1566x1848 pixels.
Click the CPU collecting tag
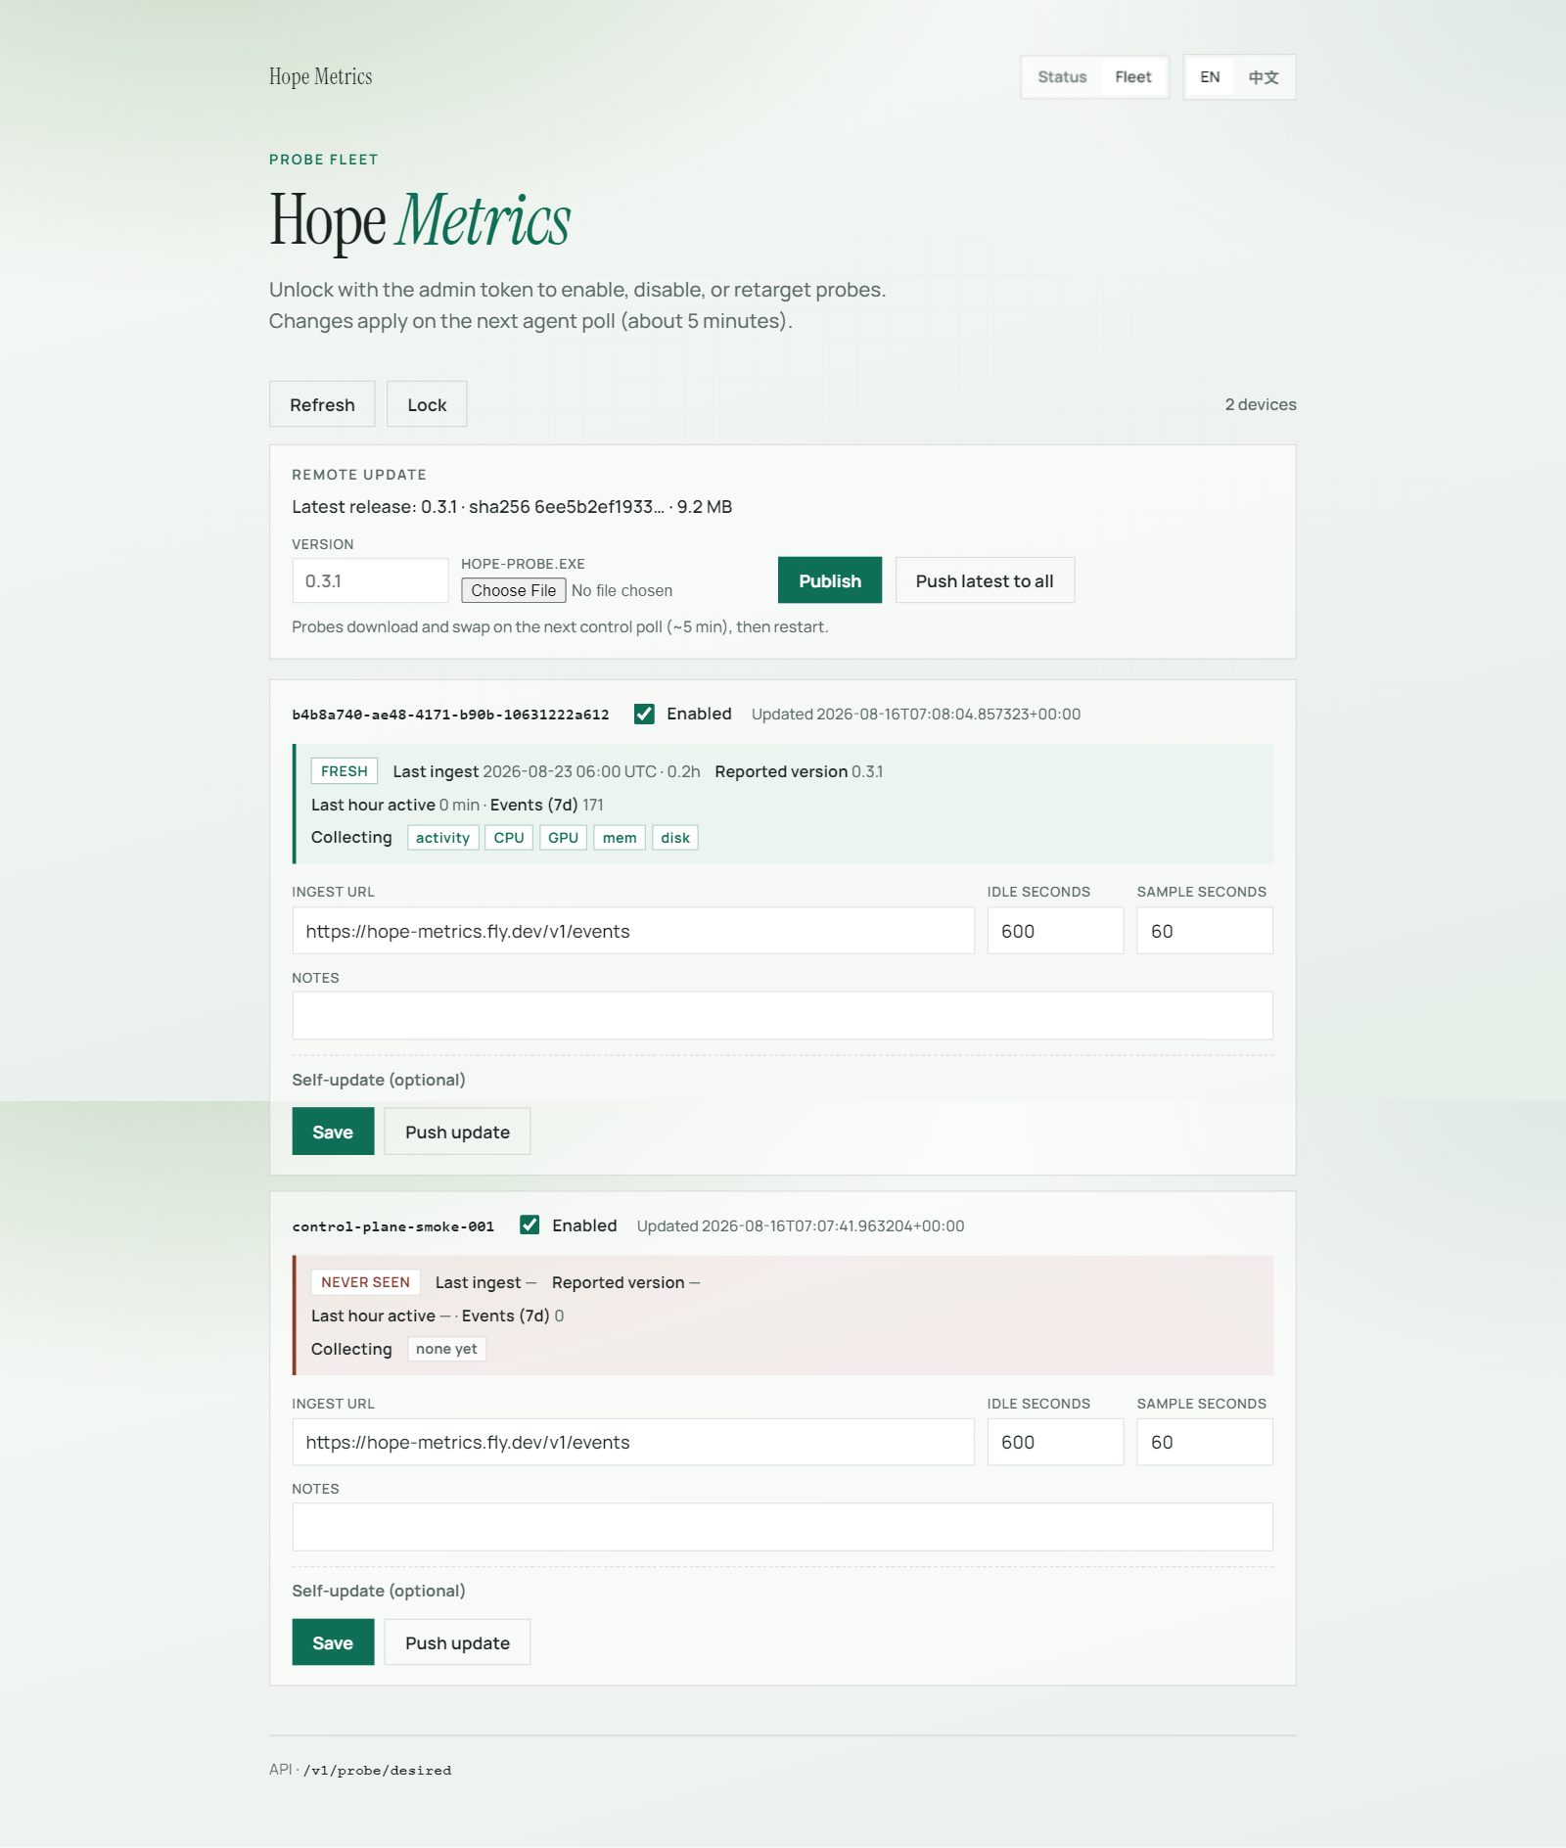point(509,838)
